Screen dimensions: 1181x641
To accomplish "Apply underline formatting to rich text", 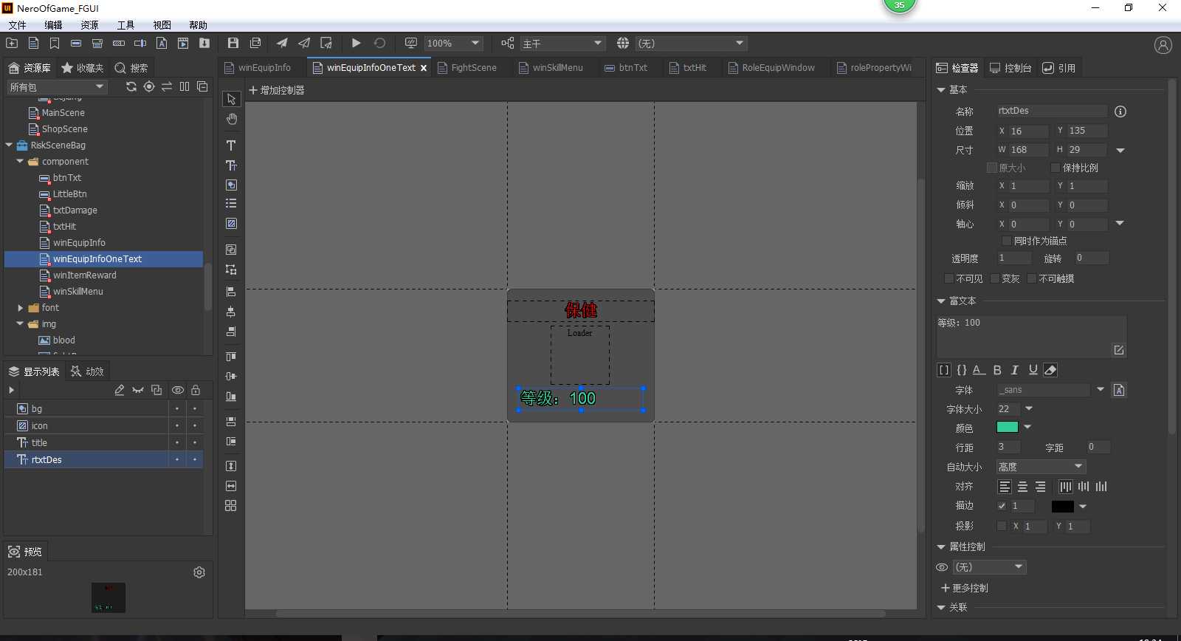I will coord(1033,370).
